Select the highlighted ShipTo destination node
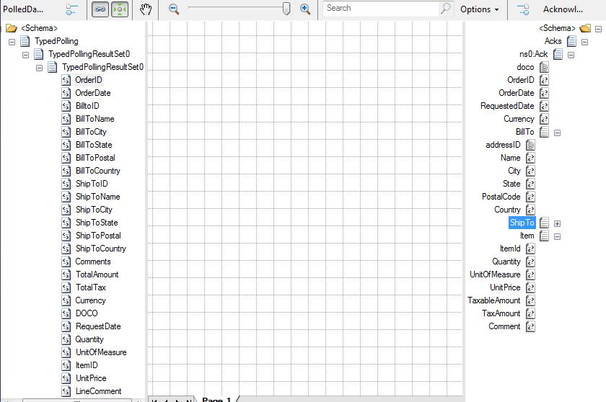606x402 pixels. (522, 223)
